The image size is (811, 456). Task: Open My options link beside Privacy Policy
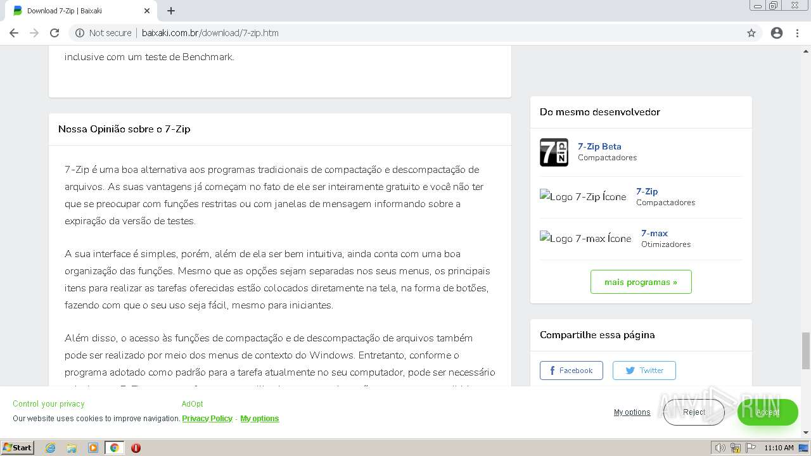pyautogui.click(x=260, y=419)
